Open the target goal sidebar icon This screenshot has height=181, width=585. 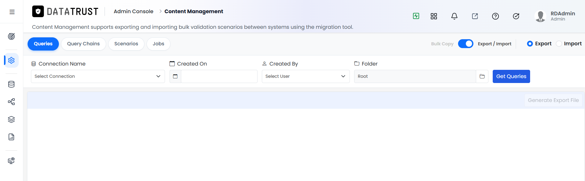tap(11, 36)
